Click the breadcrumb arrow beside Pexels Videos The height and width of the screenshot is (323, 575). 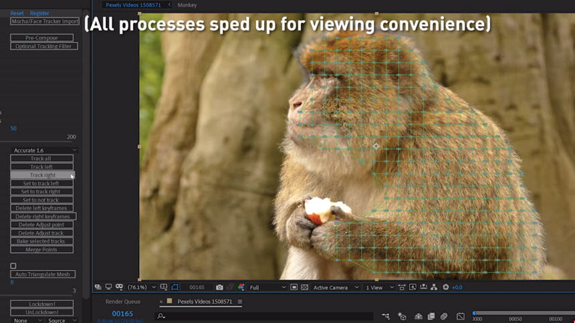pyautogui.click(x=169, y=5)
